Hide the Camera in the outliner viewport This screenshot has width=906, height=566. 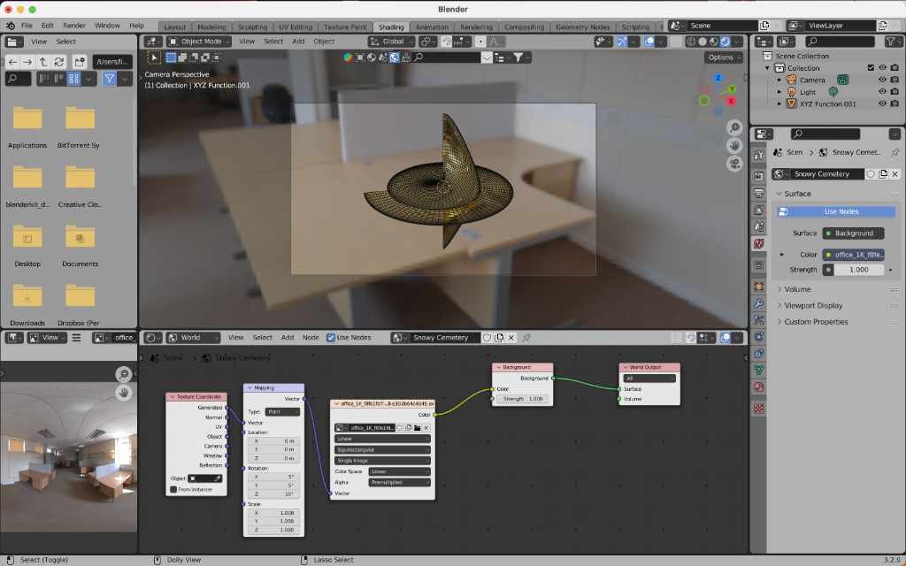coord(882,80)
